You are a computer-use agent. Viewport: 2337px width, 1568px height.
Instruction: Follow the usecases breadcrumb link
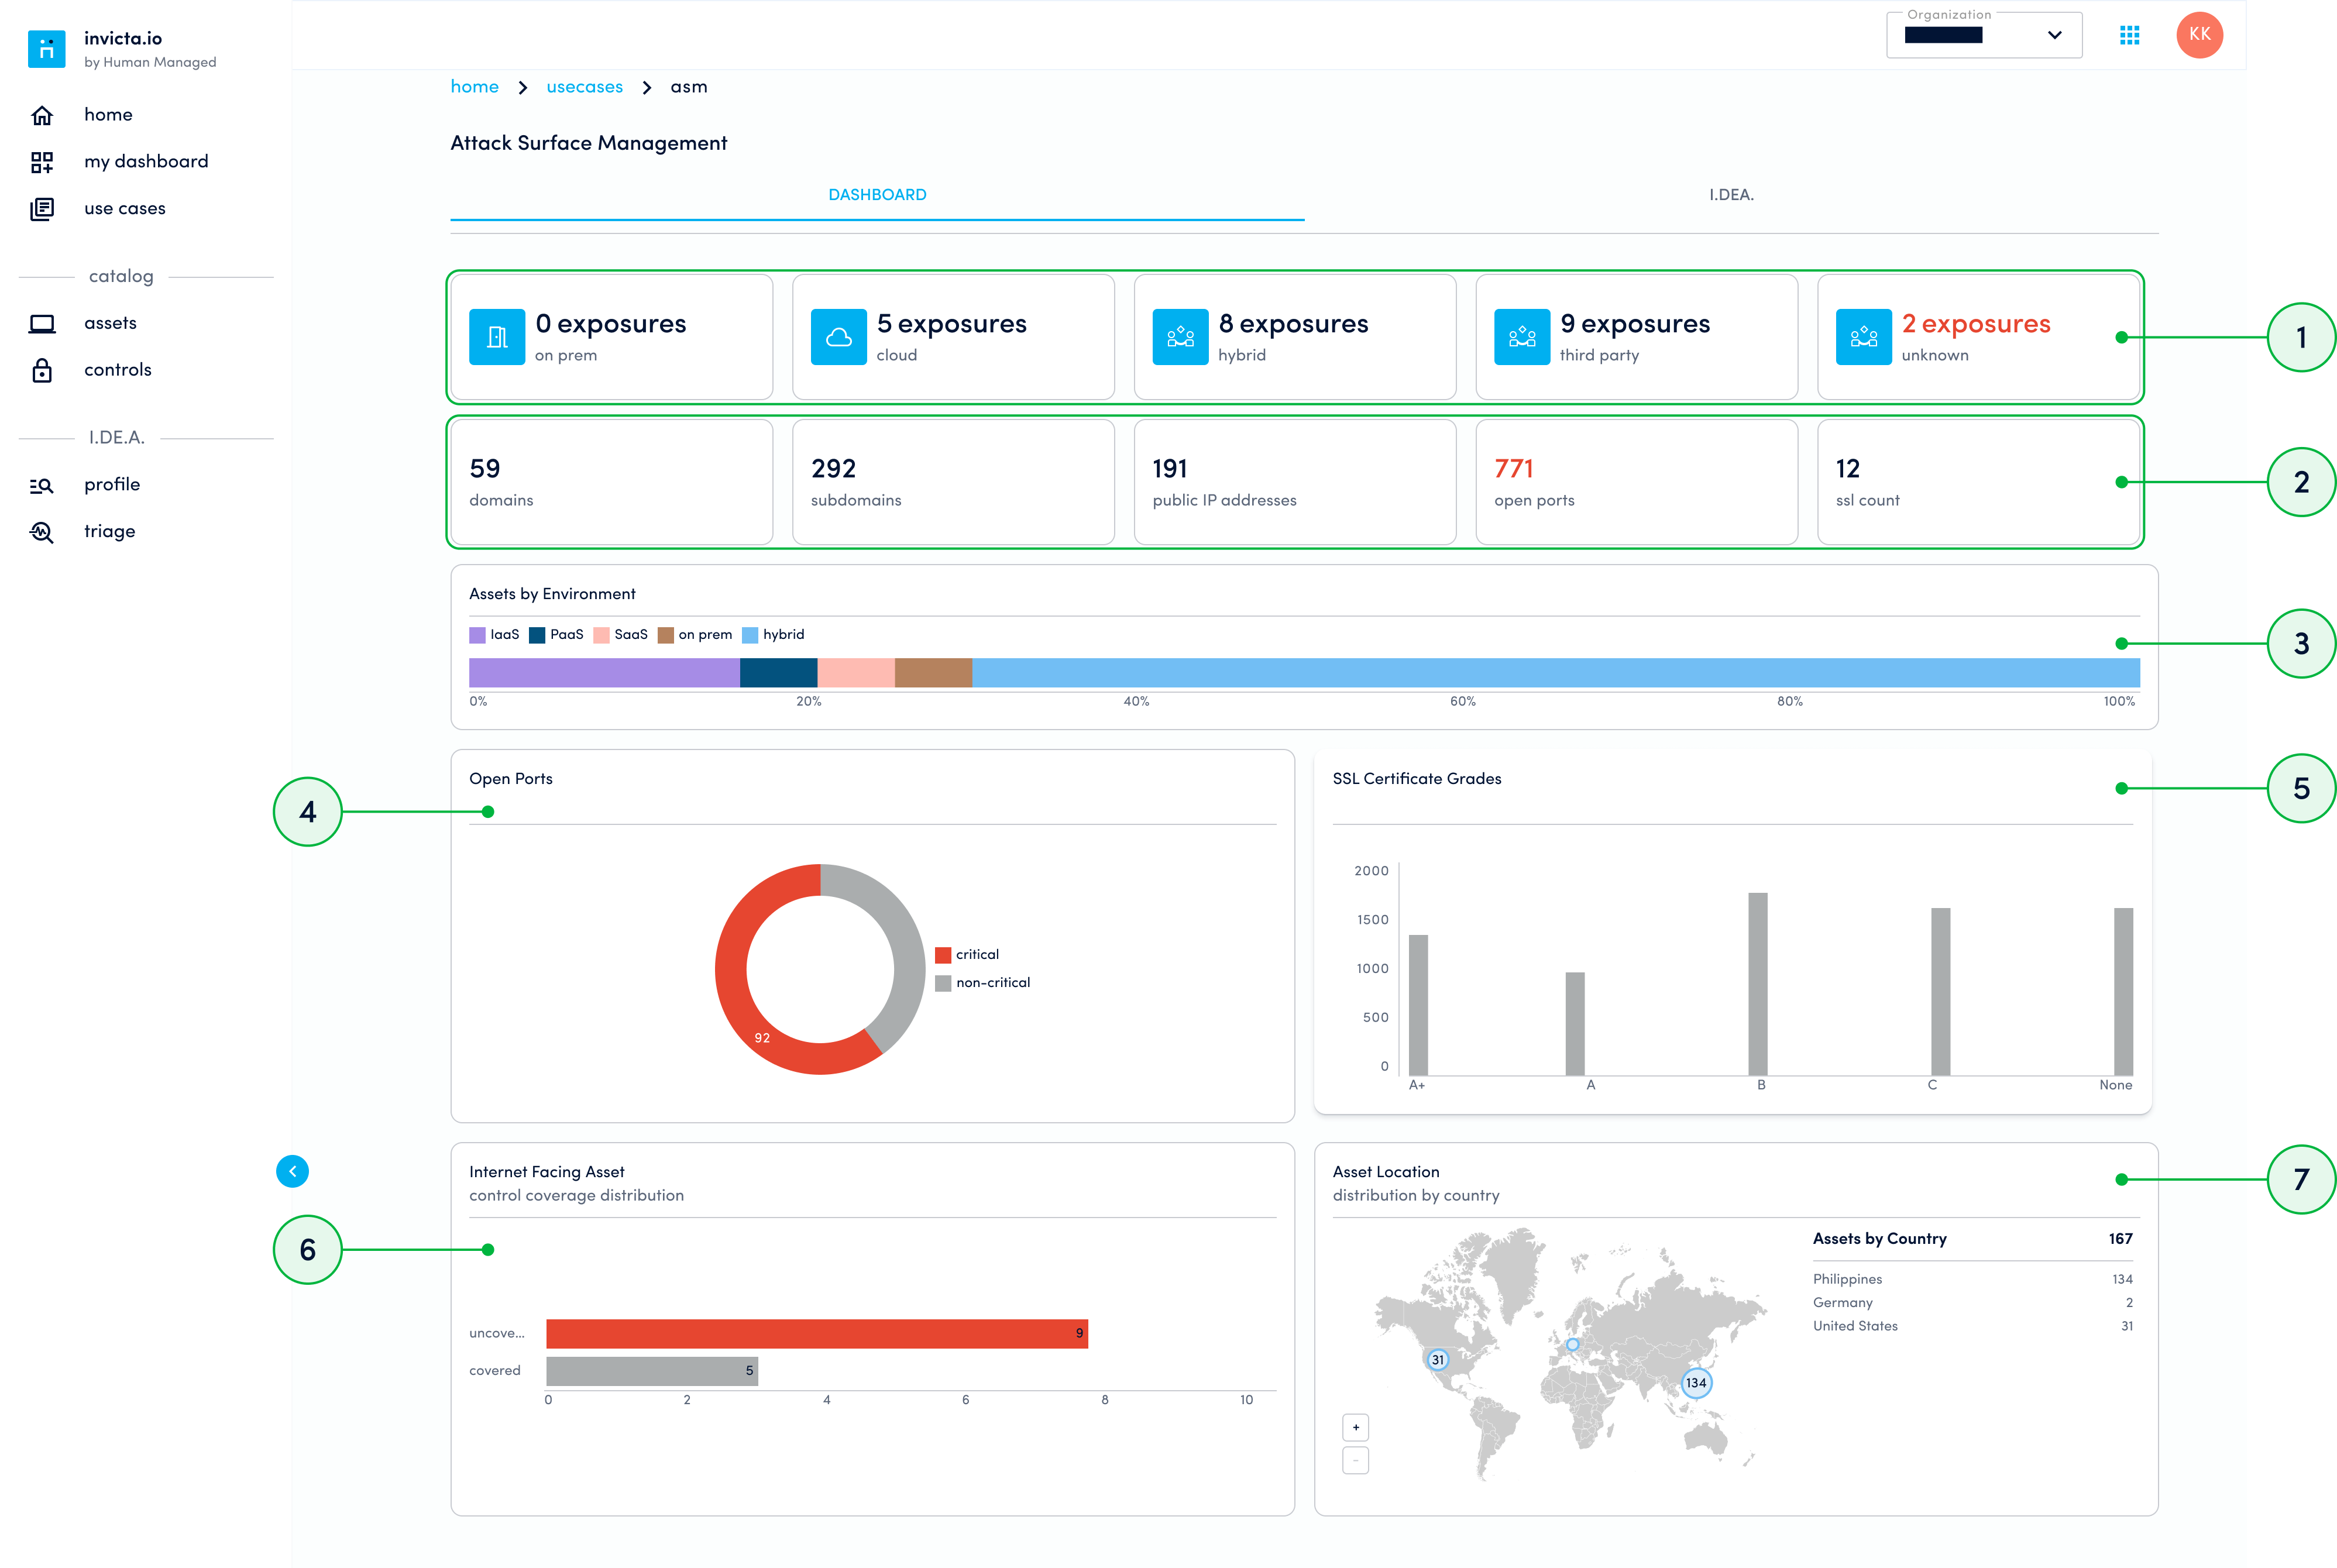[x=584, y=87]
